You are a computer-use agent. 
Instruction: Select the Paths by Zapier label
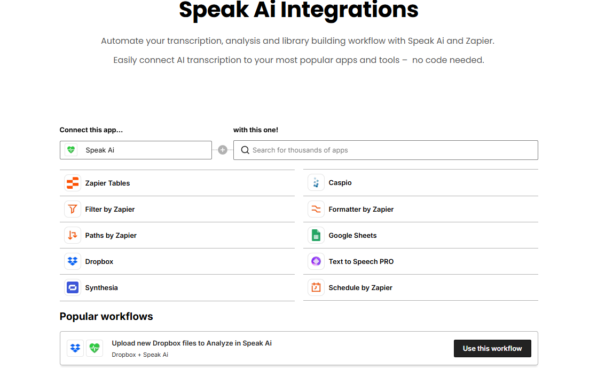111,236
